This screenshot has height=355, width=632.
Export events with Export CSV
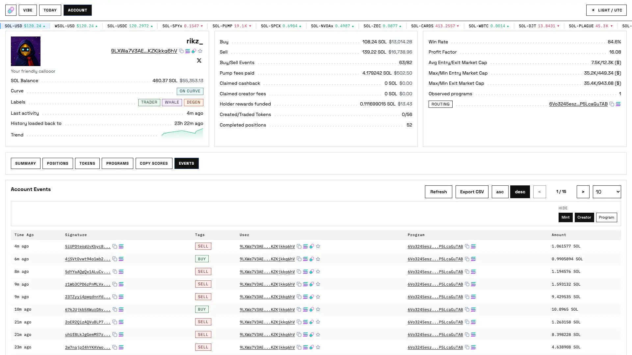point(472,192)
